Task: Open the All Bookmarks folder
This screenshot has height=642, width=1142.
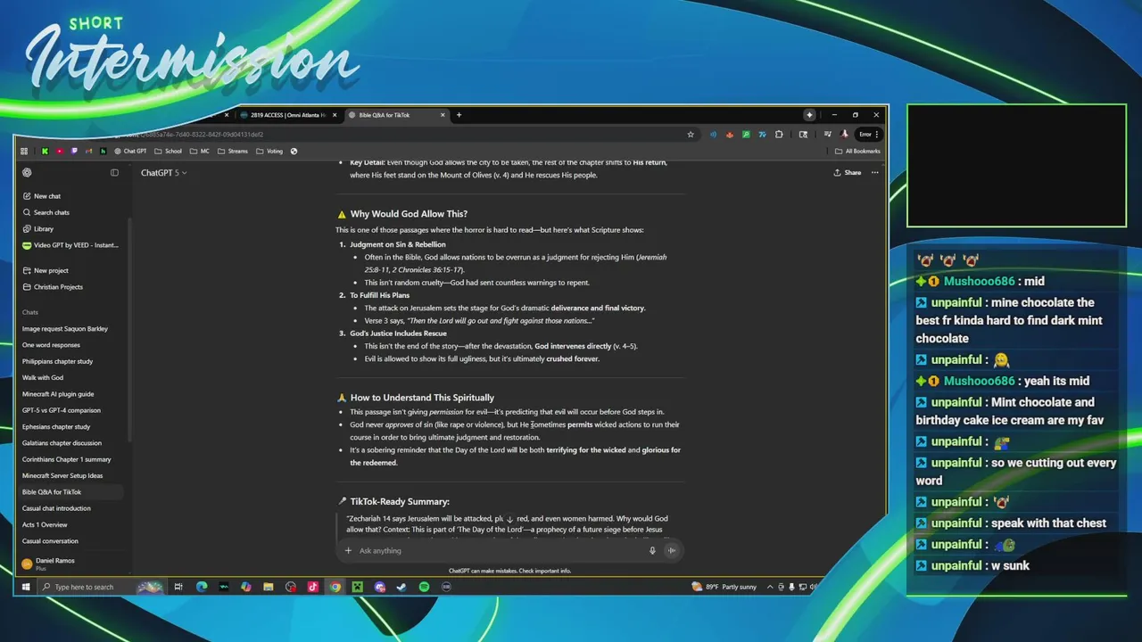Action: coord(857,152)
